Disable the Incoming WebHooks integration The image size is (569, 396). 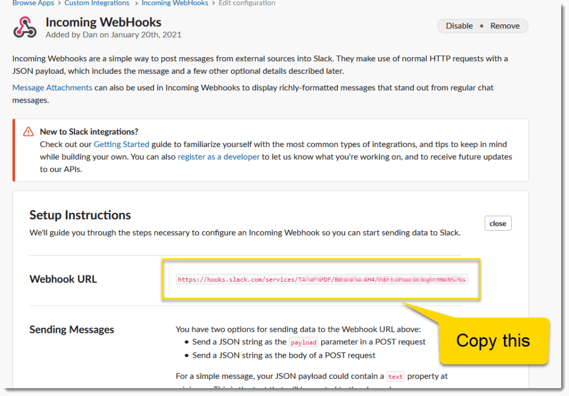459,26
